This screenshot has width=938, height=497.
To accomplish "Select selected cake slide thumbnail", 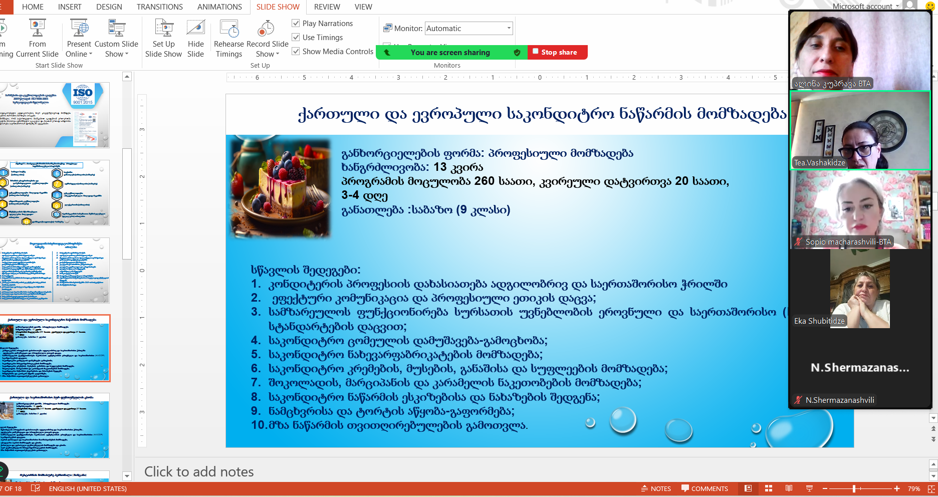I will tap(54, 348).
